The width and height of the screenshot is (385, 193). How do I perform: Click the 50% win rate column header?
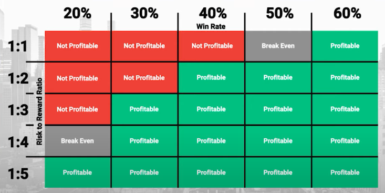tap(279, 13)
